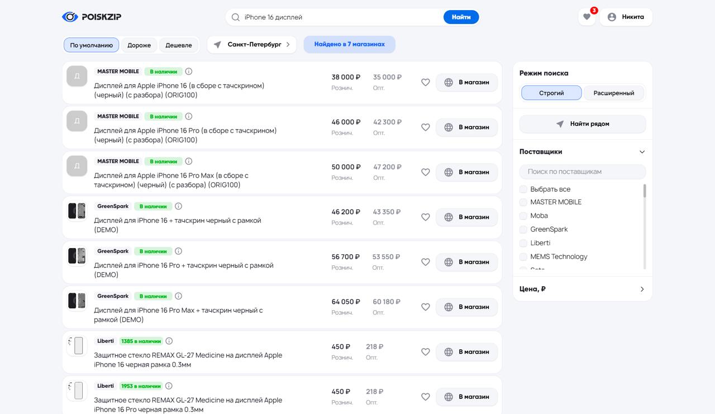Favorite the 46 000 ₽ iPhone 16 Pro display
Screen dimensions: 715x414
click(x=426, y=127)
